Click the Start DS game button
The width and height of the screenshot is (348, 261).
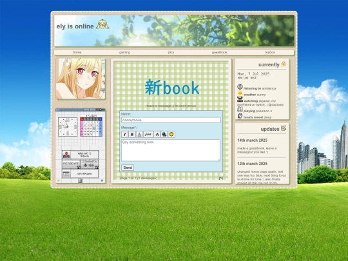click(x=81, y=174)
